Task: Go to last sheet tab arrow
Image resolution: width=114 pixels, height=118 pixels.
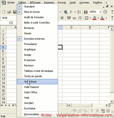Action: click(x=13, y=105)
